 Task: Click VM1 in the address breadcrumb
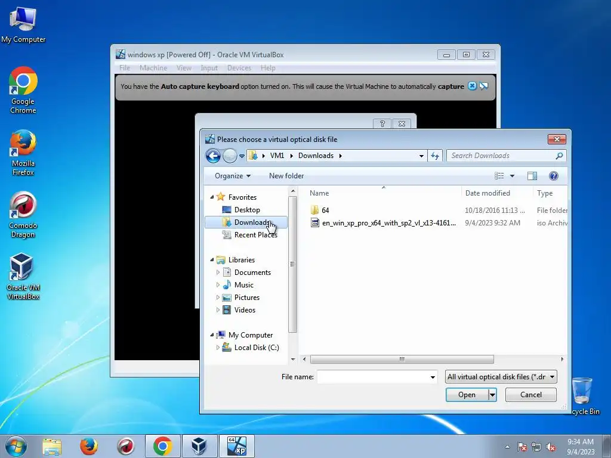pos(277,156)
